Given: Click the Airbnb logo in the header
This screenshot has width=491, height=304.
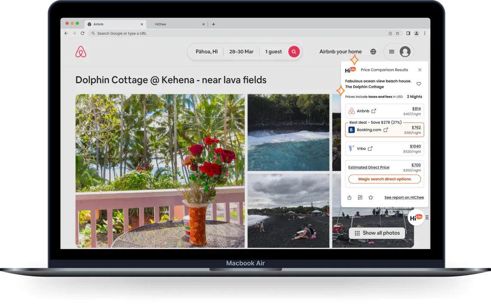Looking at the screenshot, I should [81, 52].
